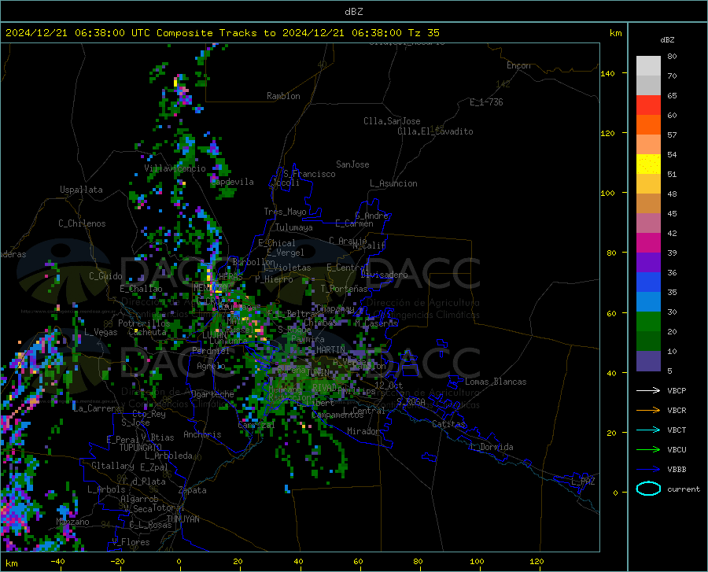
Task: Click the 'TUNUYAN' place label
Action: tap(183, 519)
